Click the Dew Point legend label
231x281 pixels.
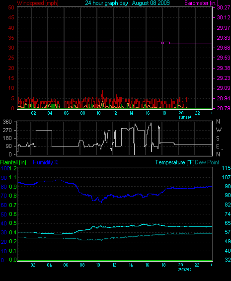point(207,162)
